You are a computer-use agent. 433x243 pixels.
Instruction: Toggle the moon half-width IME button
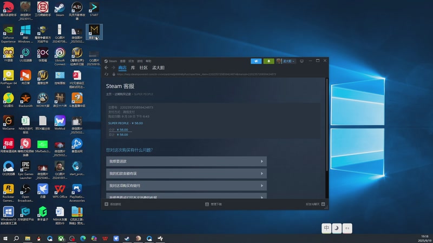(x=337, y=228)
